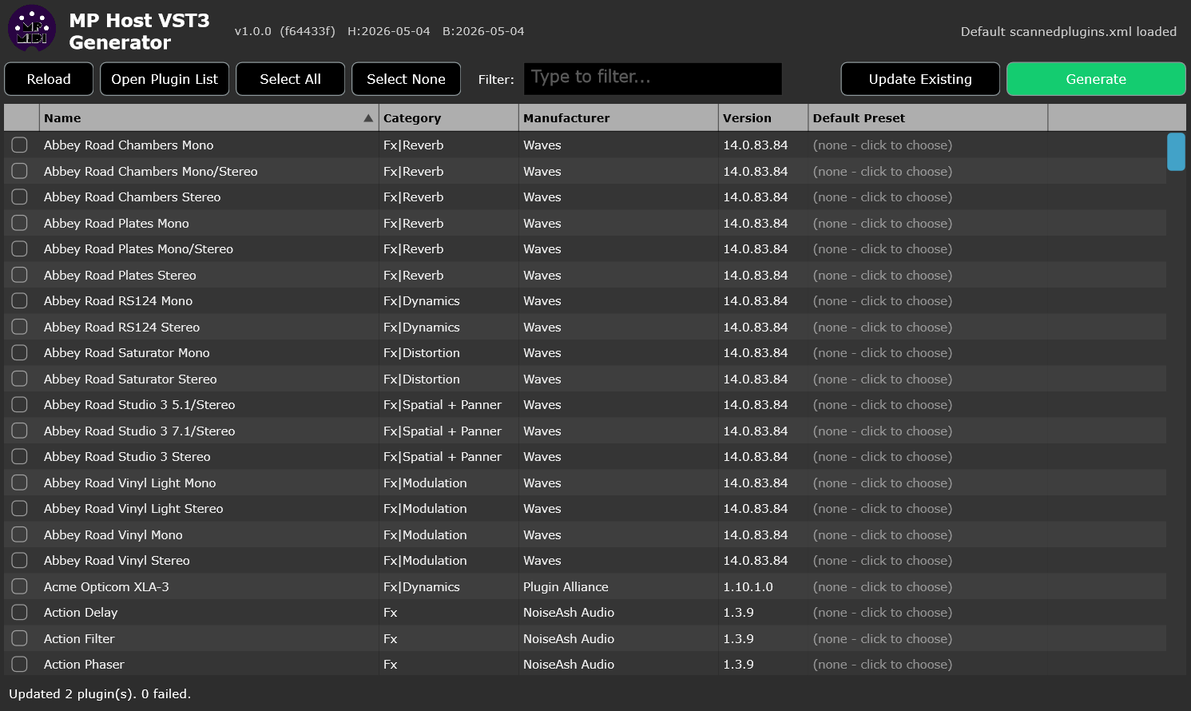Click the "Updated 2 plugin(s). 0 failed." status message
This screenshot has height=711, width=1191.
point(100,693)
